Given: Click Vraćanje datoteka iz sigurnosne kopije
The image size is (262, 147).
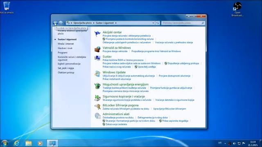Looking at the screenshot, I should (x=175, y=100).
